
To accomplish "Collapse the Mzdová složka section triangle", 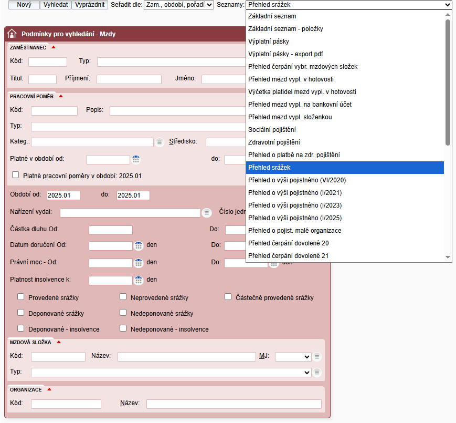I will [58, 342].
